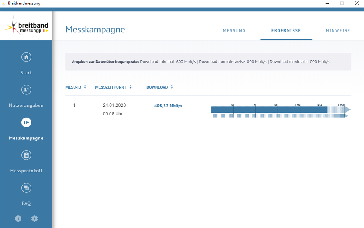Toggle the sort arrows next to DOWNLOAD

coord(172,87)
